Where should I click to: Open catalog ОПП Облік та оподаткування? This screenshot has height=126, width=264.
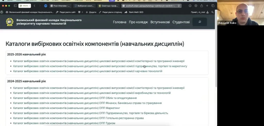click(x=75, y=98)
